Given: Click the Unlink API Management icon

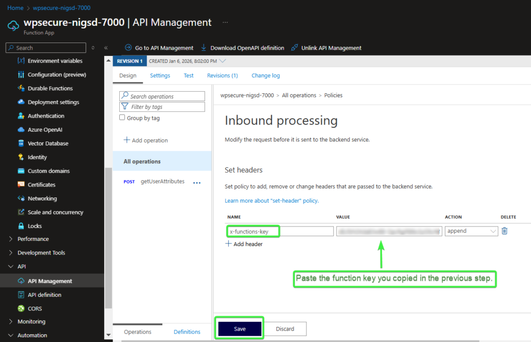Looking at the screenshot, I should click(x=295, y=48).
